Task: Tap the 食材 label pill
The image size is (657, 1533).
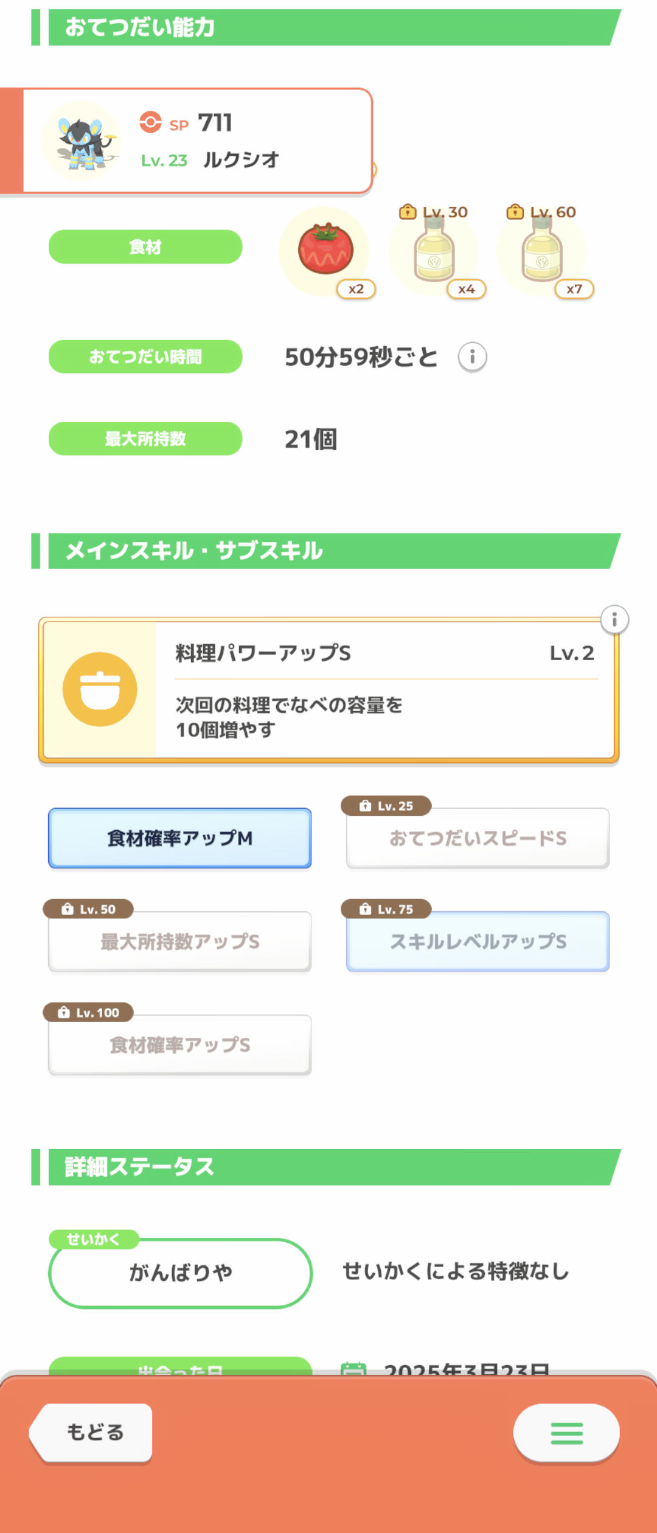Action: (x=145, y=247)
